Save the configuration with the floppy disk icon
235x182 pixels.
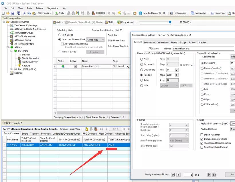tap(13, 13)
